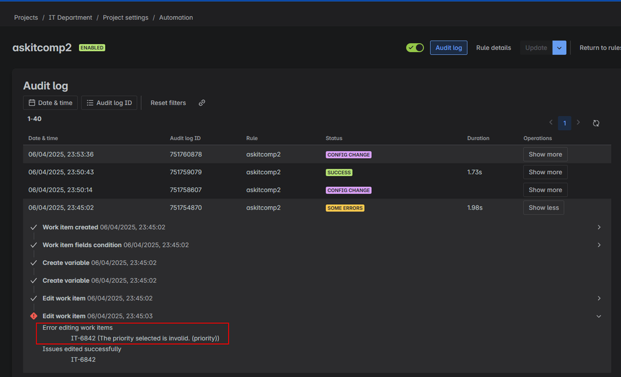Select audit log ID 751759079
This screenshot has height=377, width=621.
pyautogui.click(x=186, y=172)
